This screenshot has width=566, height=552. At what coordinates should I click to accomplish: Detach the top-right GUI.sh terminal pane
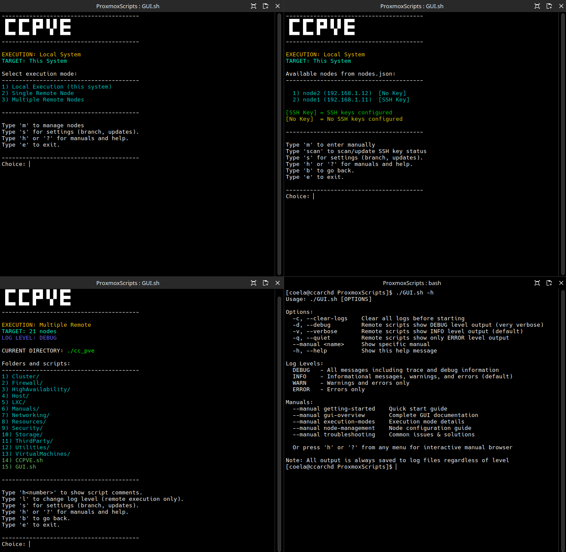click(x=549, y=6)
